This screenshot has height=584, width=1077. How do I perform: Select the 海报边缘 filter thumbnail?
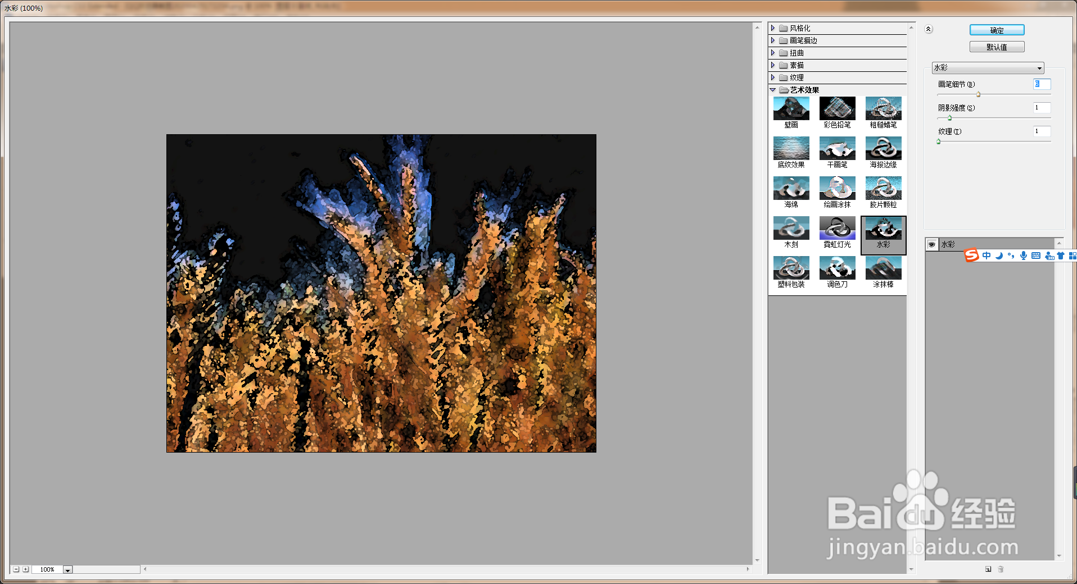tap(883, 148)
